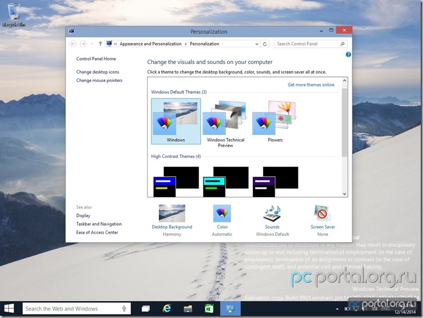This screenshot has width=423, height=318.
Task: Open the Color settings icon
Action: 222,213
